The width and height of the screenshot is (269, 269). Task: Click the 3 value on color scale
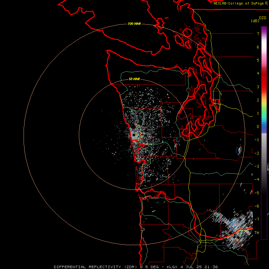click(x=258, y=87)
